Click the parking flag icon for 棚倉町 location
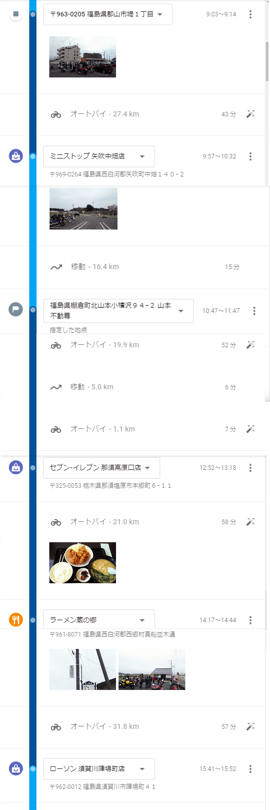This screenshot has height=810, width=270. point(16,309)
